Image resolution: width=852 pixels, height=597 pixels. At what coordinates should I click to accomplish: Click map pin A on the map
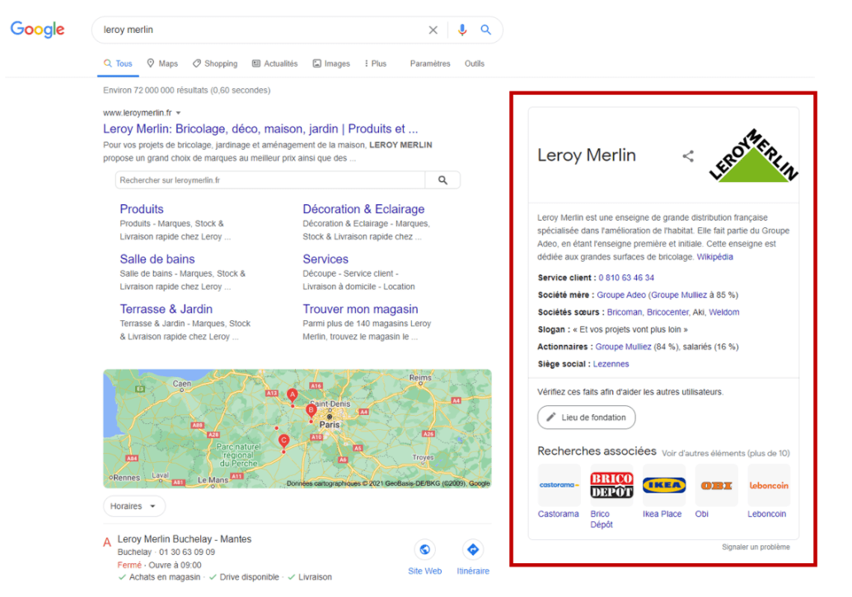pyautogui.click(x=293, y=395)
